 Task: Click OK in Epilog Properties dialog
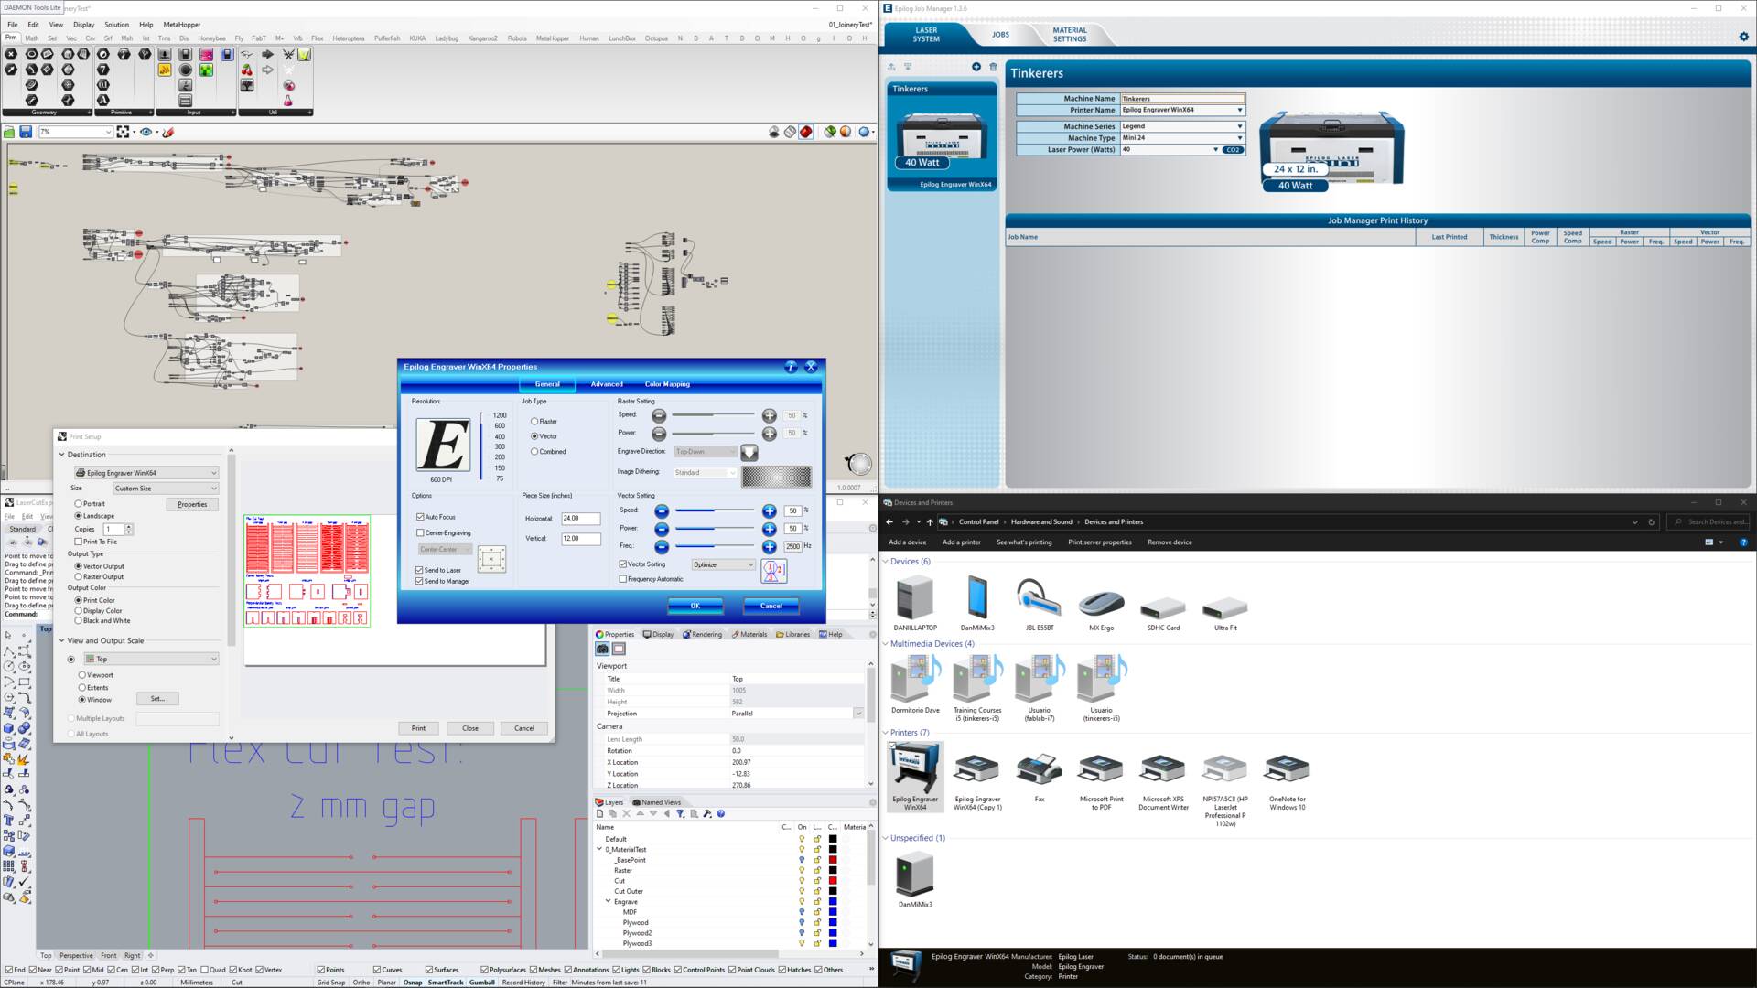(x=695, y=606)
